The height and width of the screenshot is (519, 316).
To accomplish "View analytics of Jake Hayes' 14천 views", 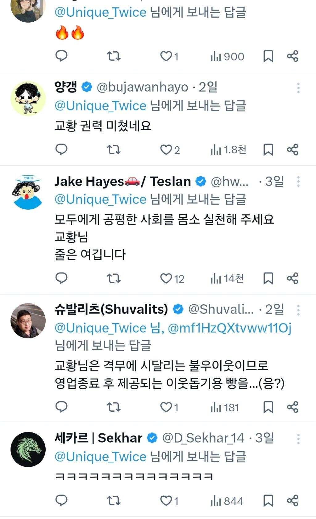I will [x=227, y=278].
